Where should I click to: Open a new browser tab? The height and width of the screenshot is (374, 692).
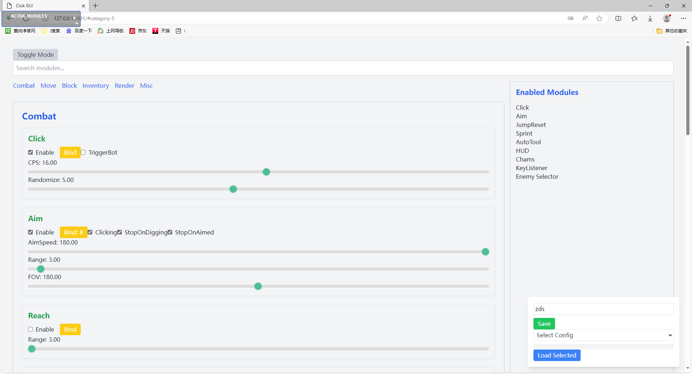(x=96, y=6)
